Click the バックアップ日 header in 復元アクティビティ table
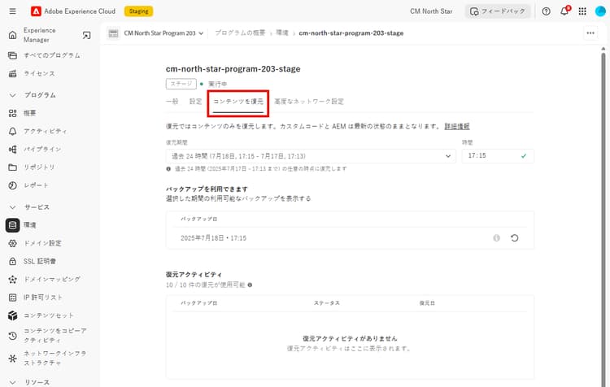 click(198, 303)
